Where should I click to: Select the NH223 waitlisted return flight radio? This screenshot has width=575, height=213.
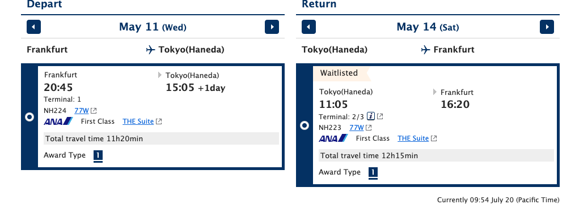[x=305, y=125]
